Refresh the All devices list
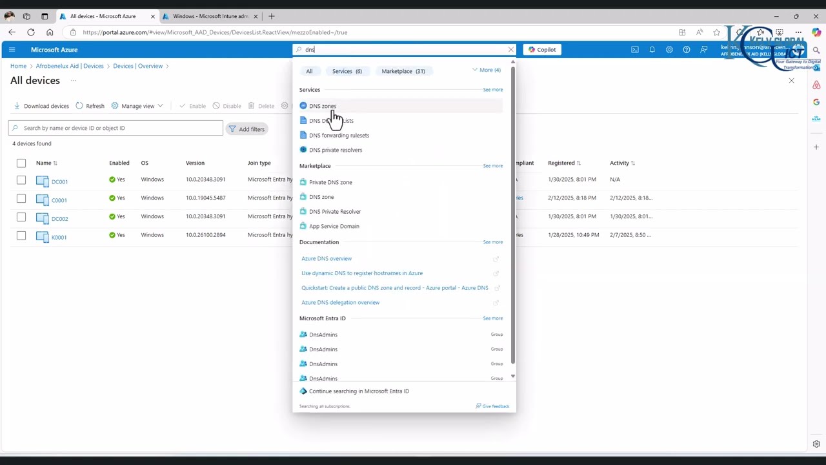This screenshot has height=465, width=826. click(x=90, y=106)
